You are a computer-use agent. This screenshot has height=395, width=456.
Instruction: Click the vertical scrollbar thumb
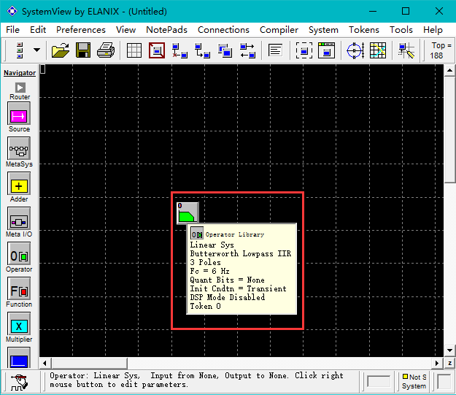(449, 130)
